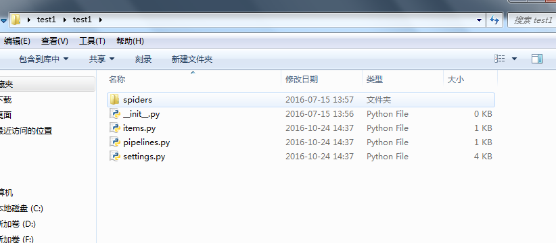556x243 pixels.
Task: Change view with the view mode icon
Action: coord(500,59)
